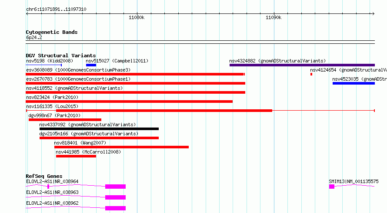Select the red dgv2105n166 variant bar
Image resolution: width=387 pixels, height=213 pixels.
99,138
